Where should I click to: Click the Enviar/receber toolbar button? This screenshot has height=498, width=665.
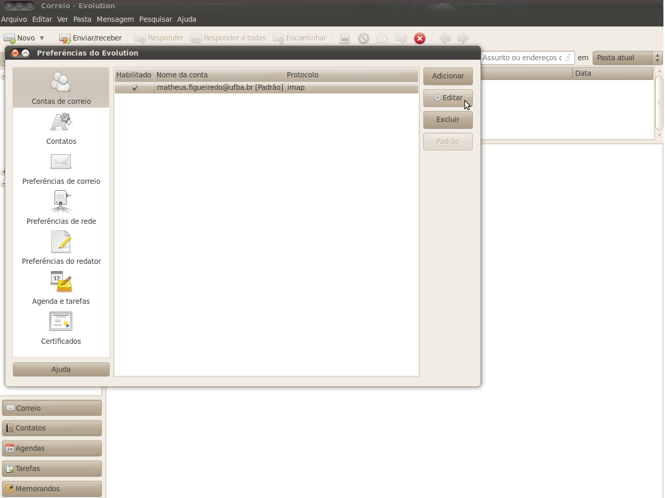pos(91,38)
